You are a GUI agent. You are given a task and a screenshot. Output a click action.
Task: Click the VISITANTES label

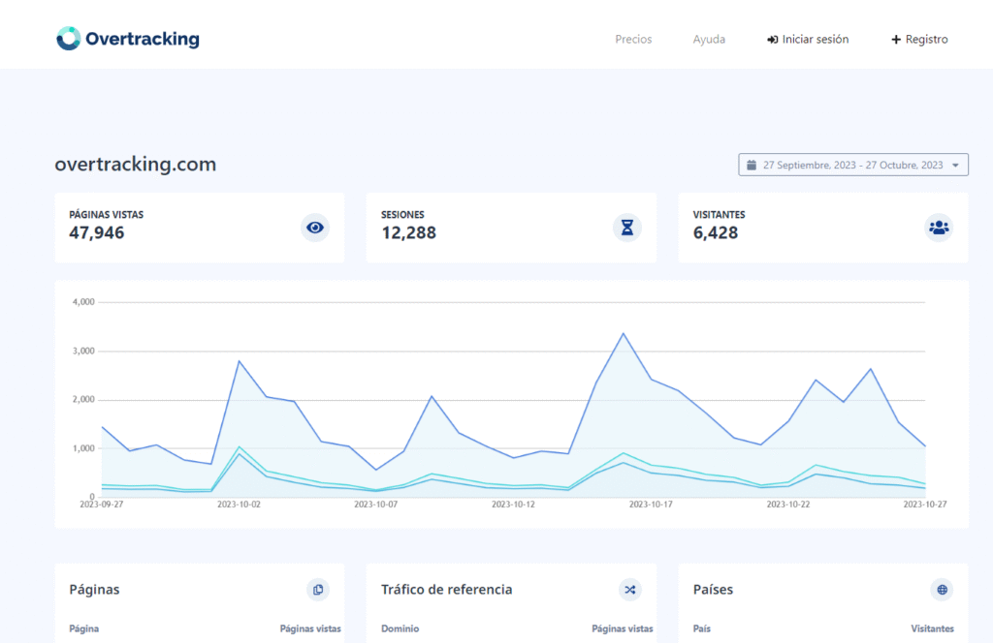(719, 215)
